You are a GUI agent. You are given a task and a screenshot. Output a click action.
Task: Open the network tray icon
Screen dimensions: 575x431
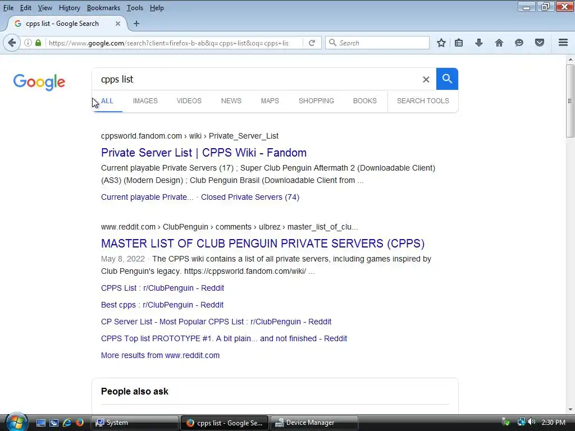click(521, 422)
